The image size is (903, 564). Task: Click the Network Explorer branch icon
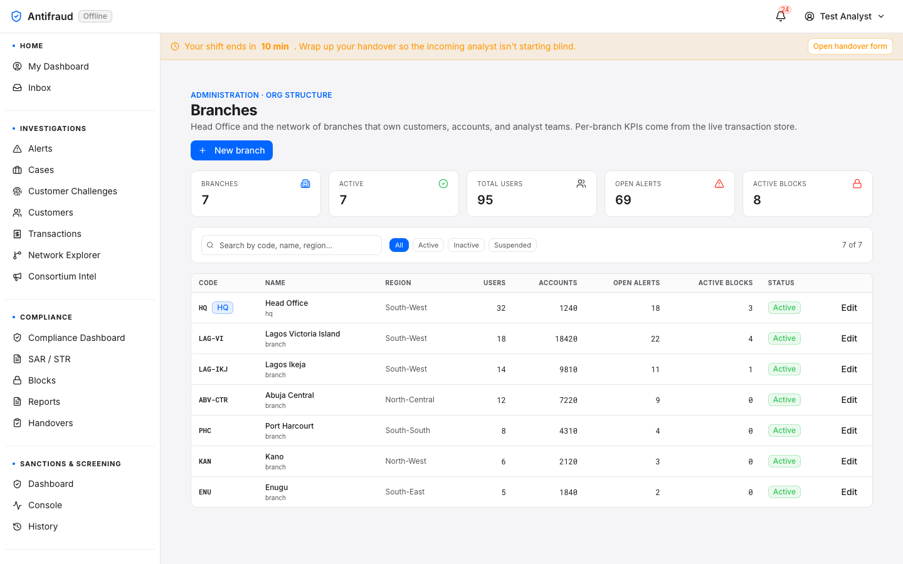tap(18, 255)
